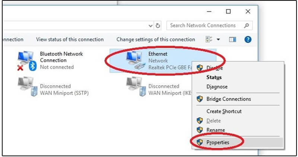Expand the view options dropdown arrow

click(x=218, y=40)
